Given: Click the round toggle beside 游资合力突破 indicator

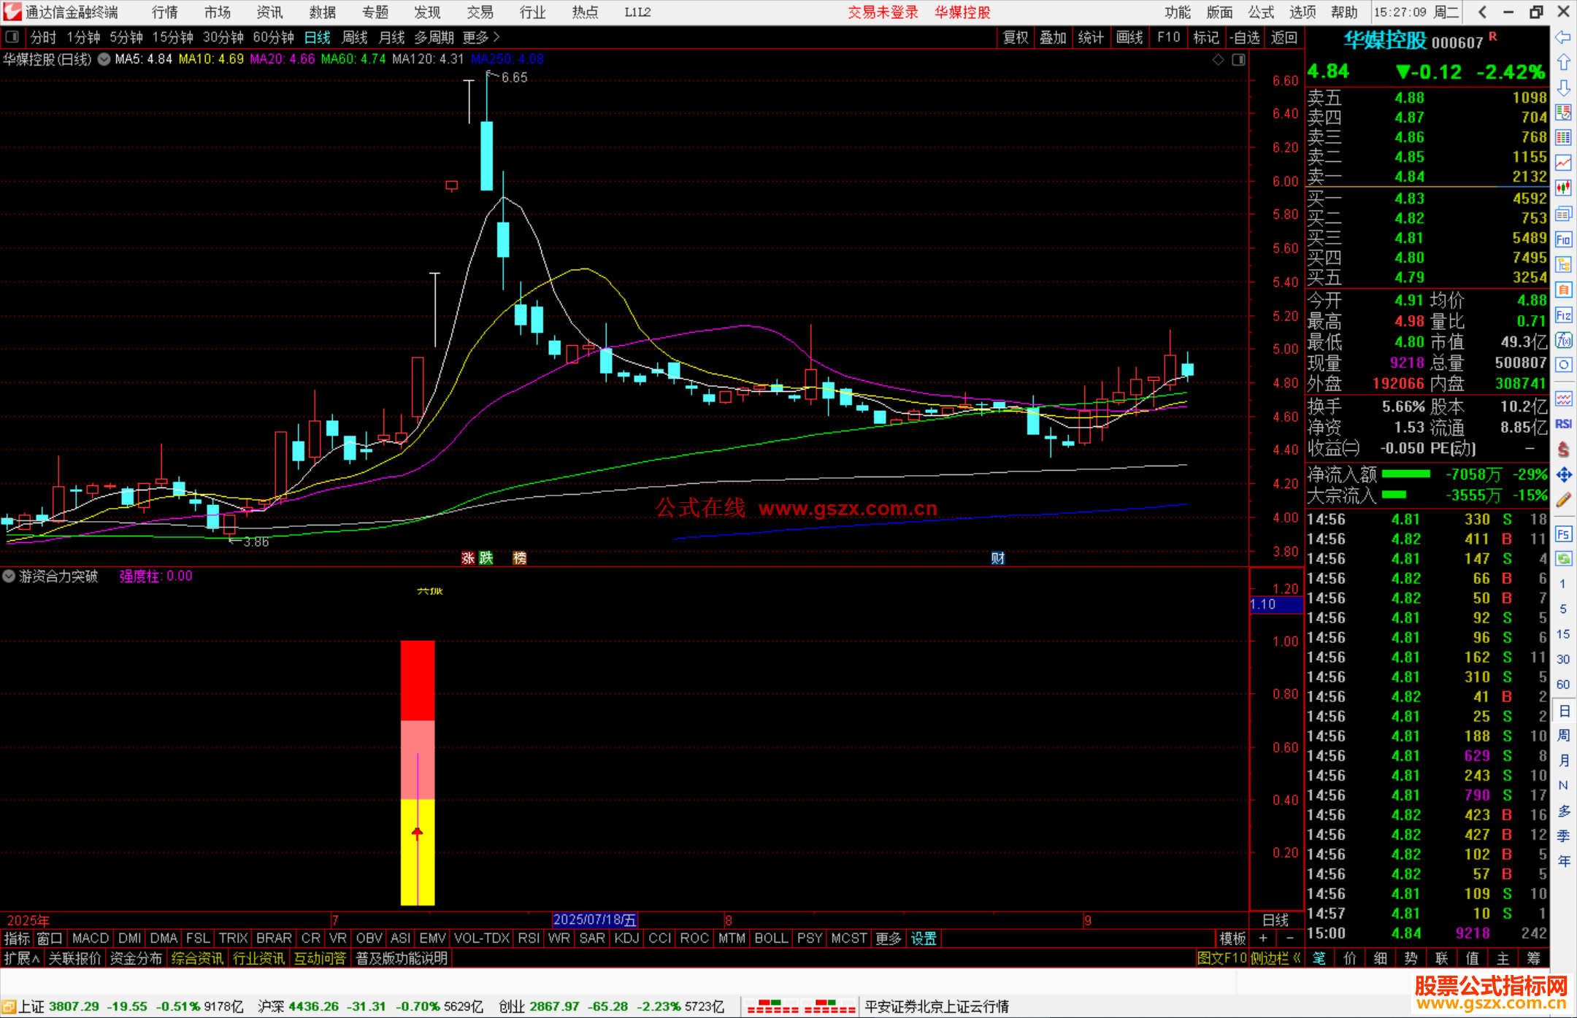Looking at the screenshot, I should tap(9, 576).
